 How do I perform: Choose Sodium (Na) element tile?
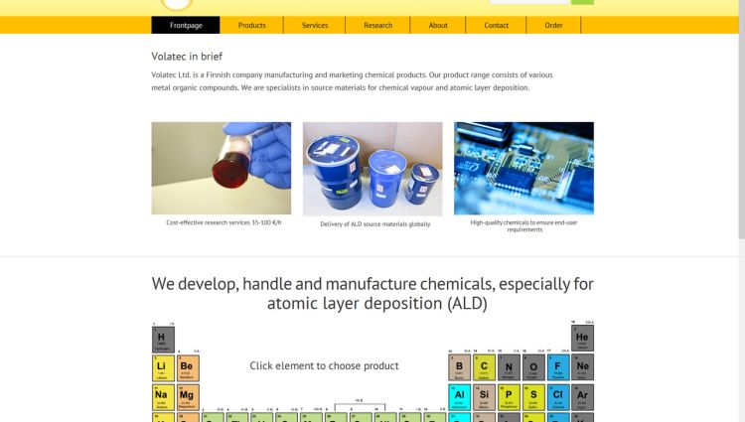pos(164,397)
